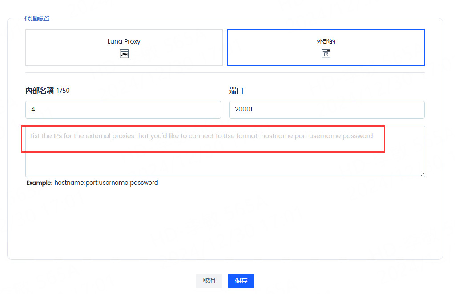The image size is (455, 294).
Task: Click the external link icon under 外部的
Action: [x=326, y=54]
